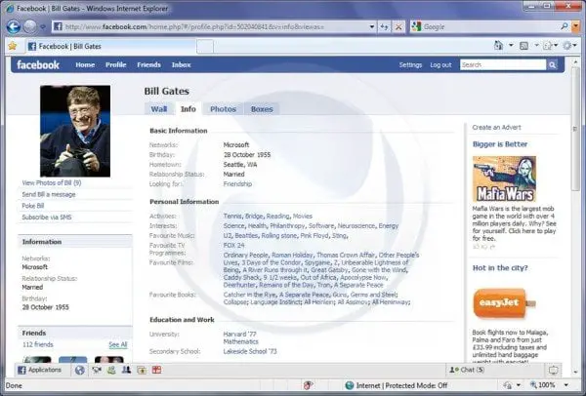Click the Create an Advert link
This screenshot has width=586, height=396.
pyautogui.click(x=496, y=127)
